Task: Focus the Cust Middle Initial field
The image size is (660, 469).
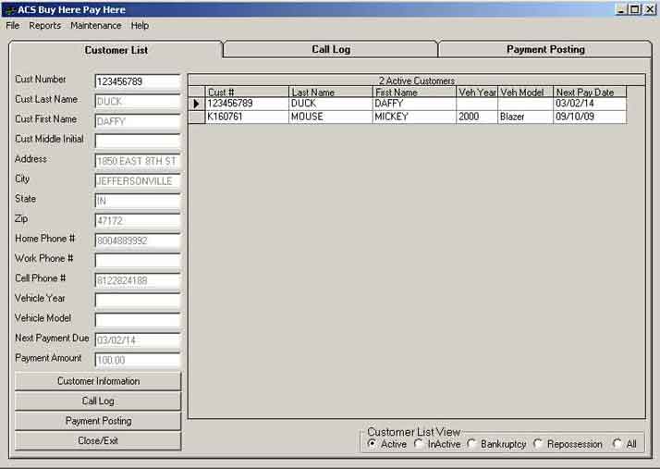Action: (x=138, y=142)
